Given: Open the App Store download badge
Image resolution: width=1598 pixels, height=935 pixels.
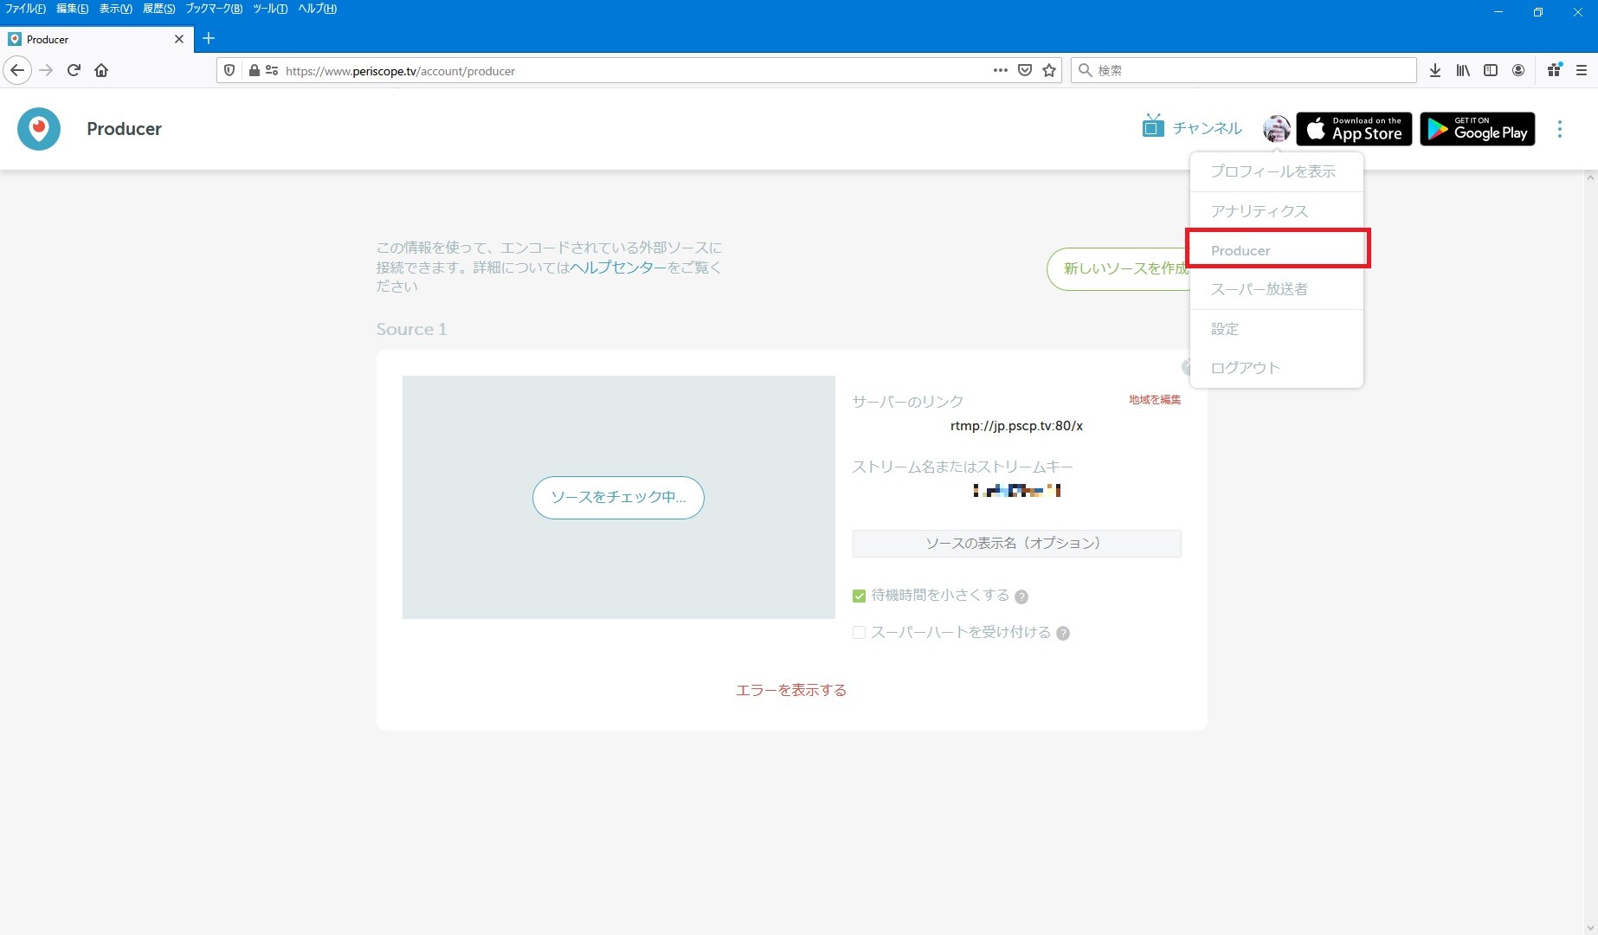Looking at the screenshot, I should 1354,129.
